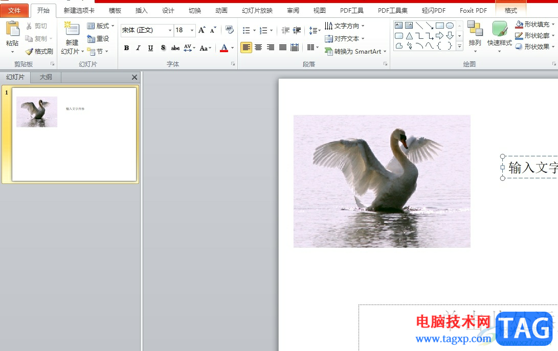The image size is (558, 351).
Task: Select the swan picture on the slide
Action: coord(382,181)
